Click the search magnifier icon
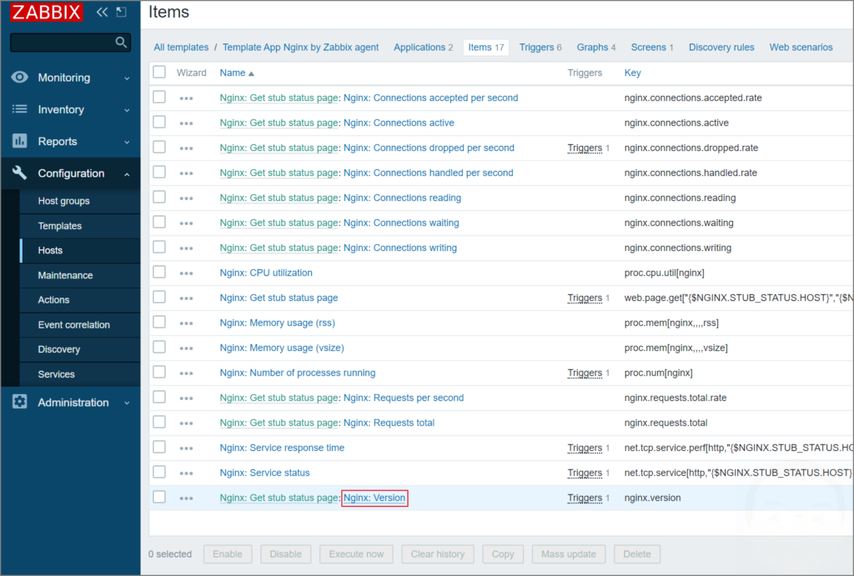The height and width of the screenshot is (576, 854). pos(121,42)
